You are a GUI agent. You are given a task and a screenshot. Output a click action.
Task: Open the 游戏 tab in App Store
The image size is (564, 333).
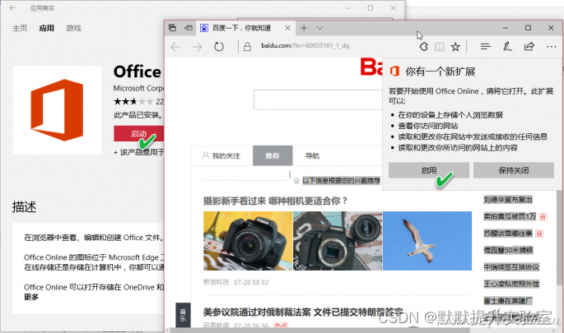74,28
